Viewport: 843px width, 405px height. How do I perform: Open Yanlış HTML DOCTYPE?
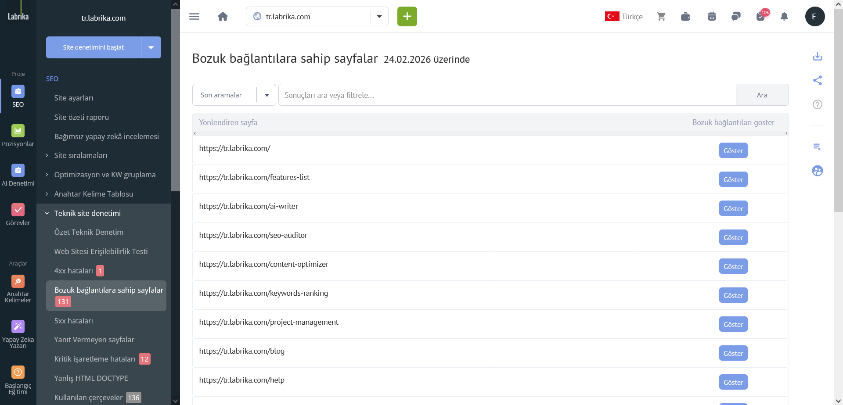(91, 378)
